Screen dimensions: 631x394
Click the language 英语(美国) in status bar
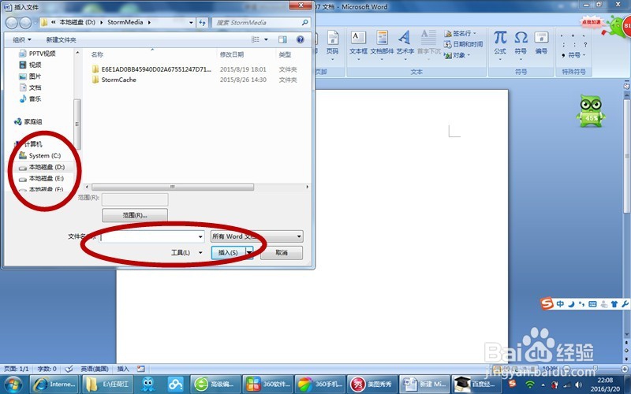click(95, 369)
